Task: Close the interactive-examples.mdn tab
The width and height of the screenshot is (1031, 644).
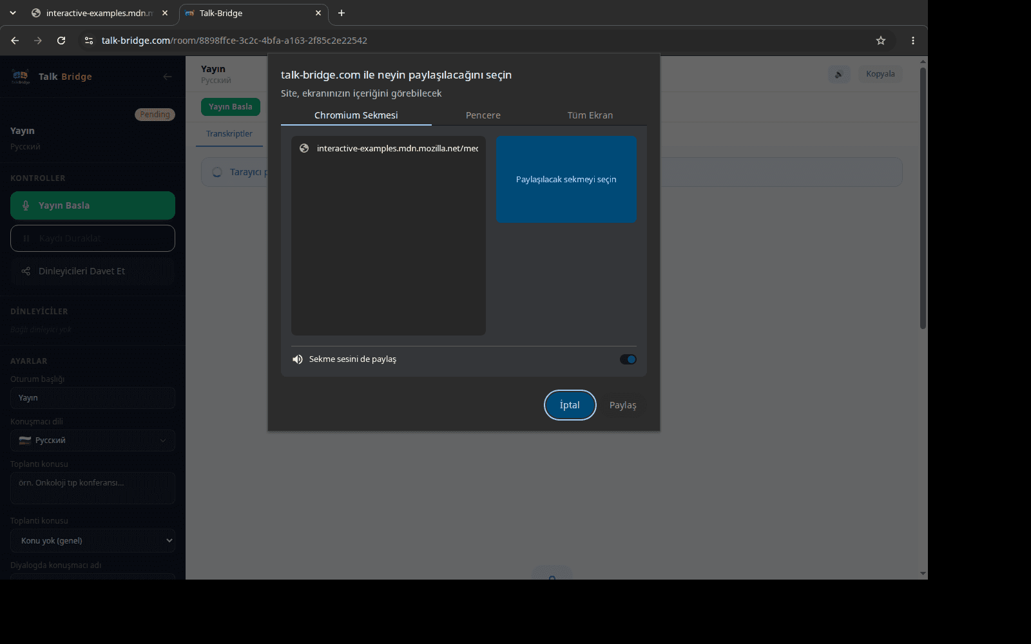Action: (165, 13)
